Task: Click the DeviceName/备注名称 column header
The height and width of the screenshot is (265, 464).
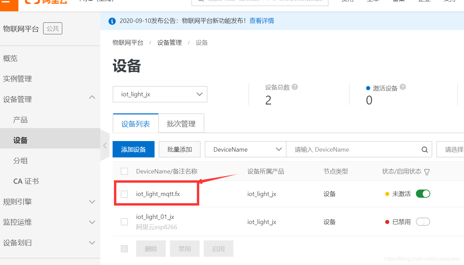Action: point(167,171)
